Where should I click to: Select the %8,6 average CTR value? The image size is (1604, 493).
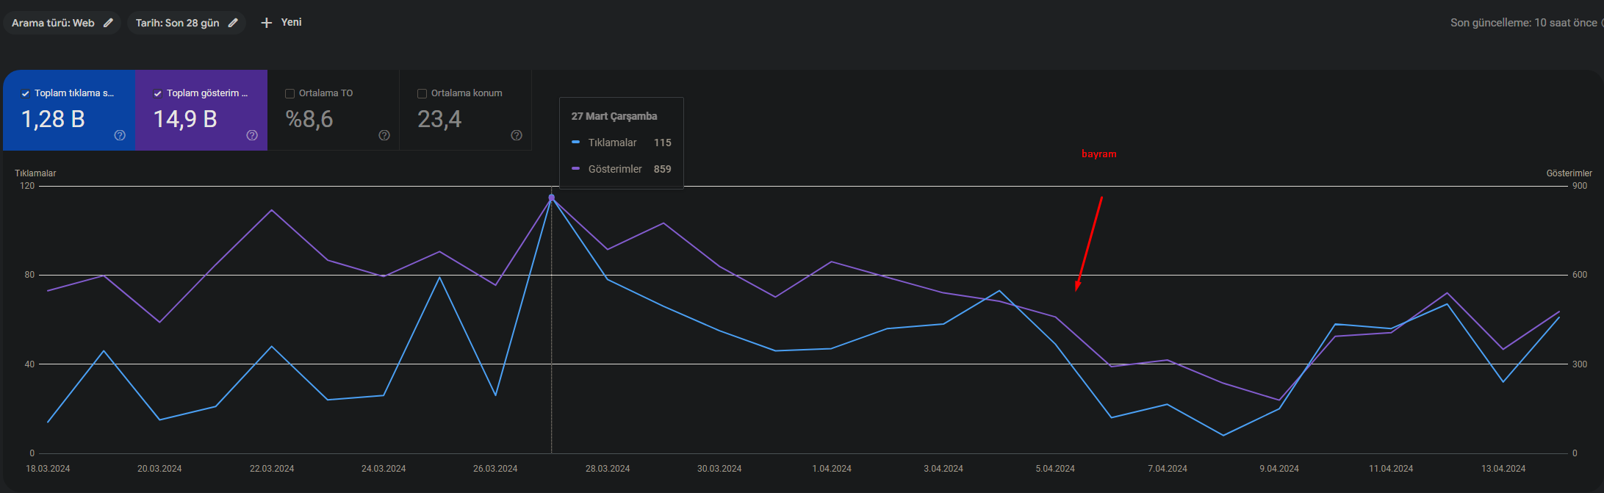pos(309,119)
